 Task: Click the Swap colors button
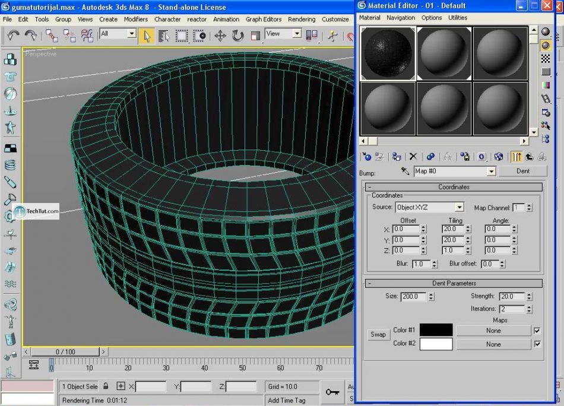click(378, 334)
